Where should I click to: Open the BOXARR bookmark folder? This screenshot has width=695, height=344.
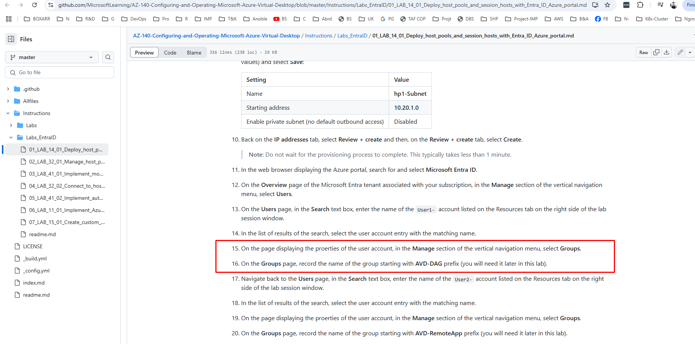click(x=37, y=19)
